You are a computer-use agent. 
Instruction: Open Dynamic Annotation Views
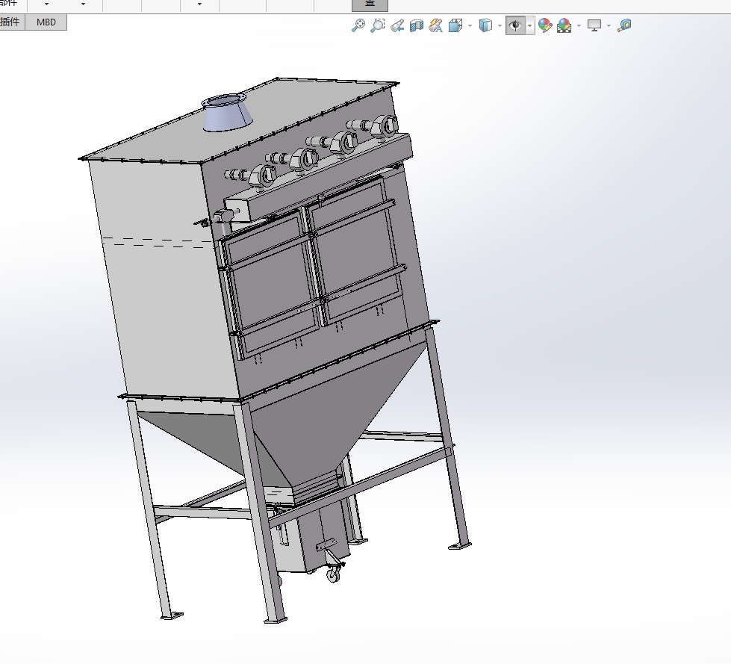coord(436,25)
